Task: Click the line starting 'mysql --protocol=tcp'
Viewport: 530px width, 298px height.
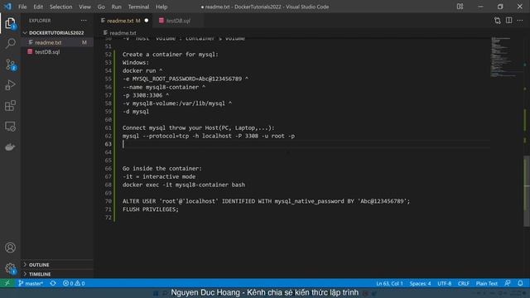Action: coord(209,136)
